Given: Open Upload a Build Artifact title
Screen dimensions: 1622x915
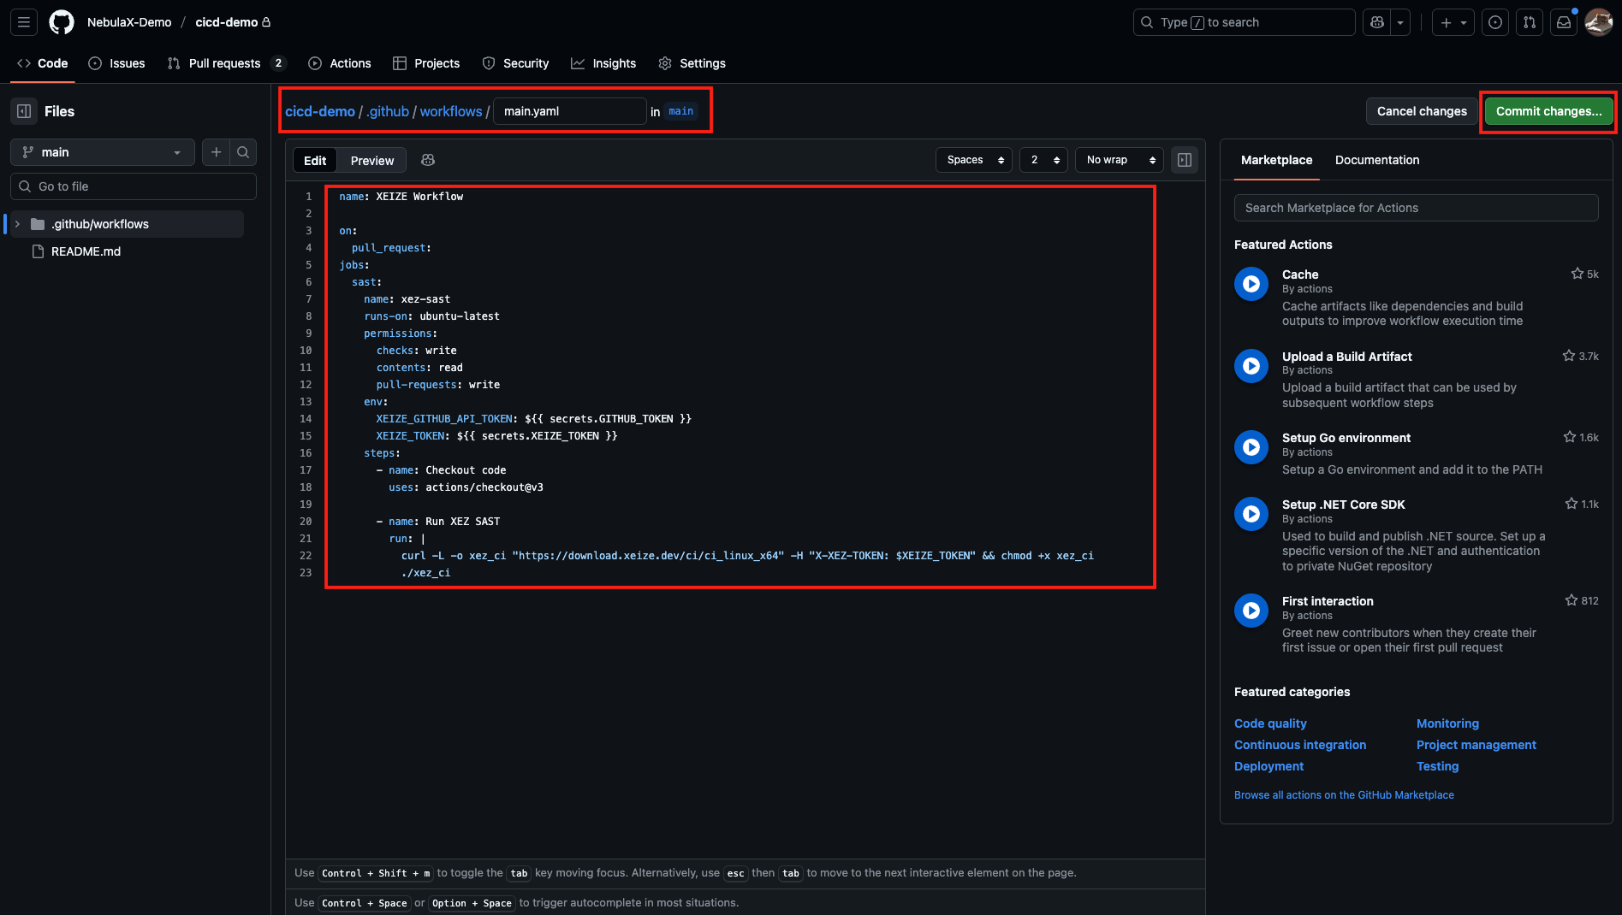Looking at the screenshot, I should pos(1347,357).
